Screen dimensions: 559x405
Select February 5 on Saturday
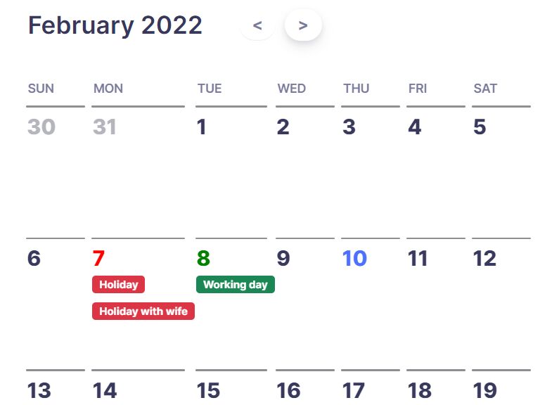[480, 127]
